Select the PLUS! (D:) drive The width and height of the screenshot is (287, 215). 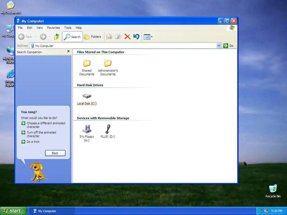click(x=108, y=132)
